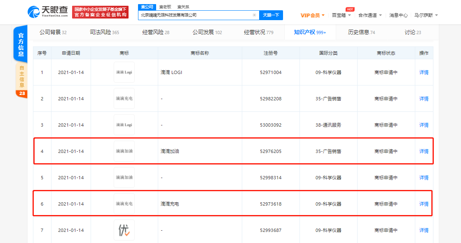The image size is (461, 243).
Task: Open 详情 for trademark 52998314
Action: 424,178
